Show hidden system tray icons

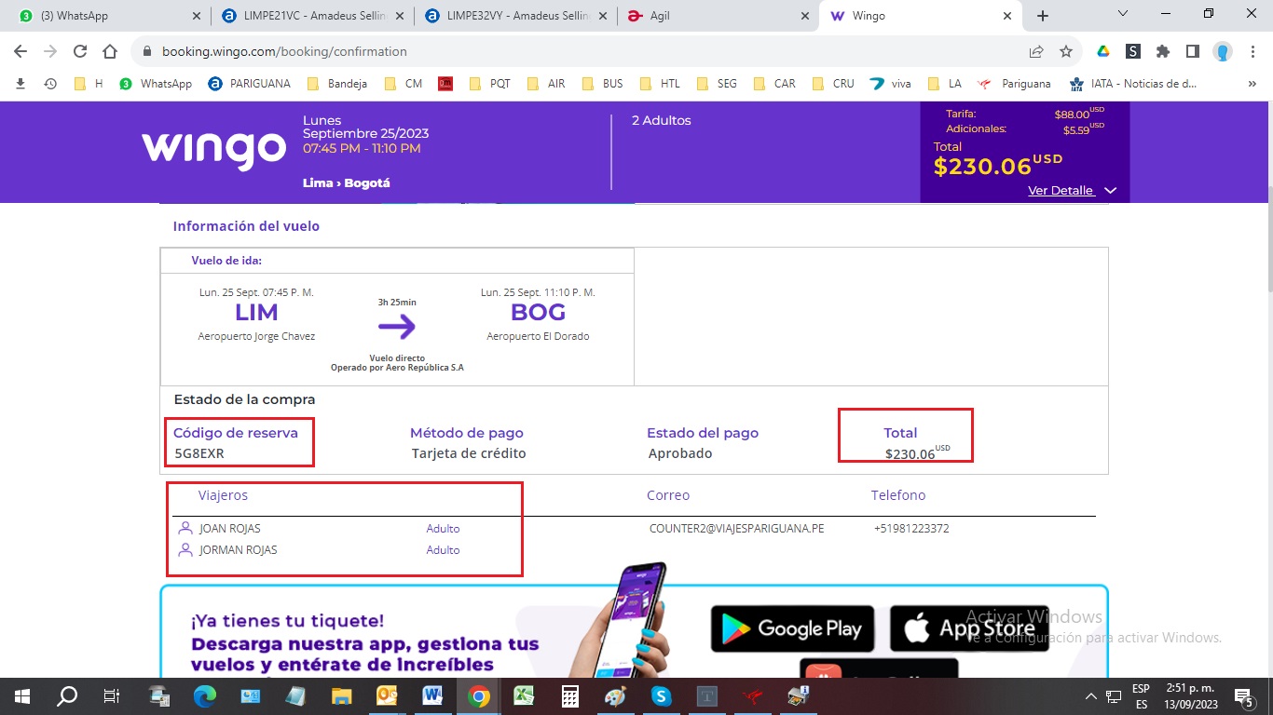pos(1091,695)
